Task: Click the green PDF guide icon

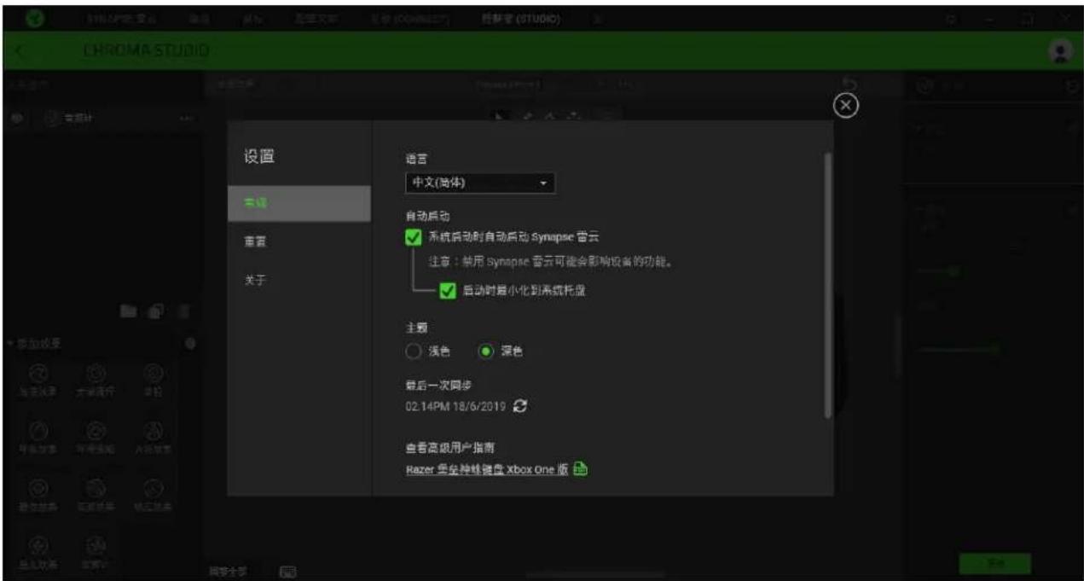Action: point(582,468)
